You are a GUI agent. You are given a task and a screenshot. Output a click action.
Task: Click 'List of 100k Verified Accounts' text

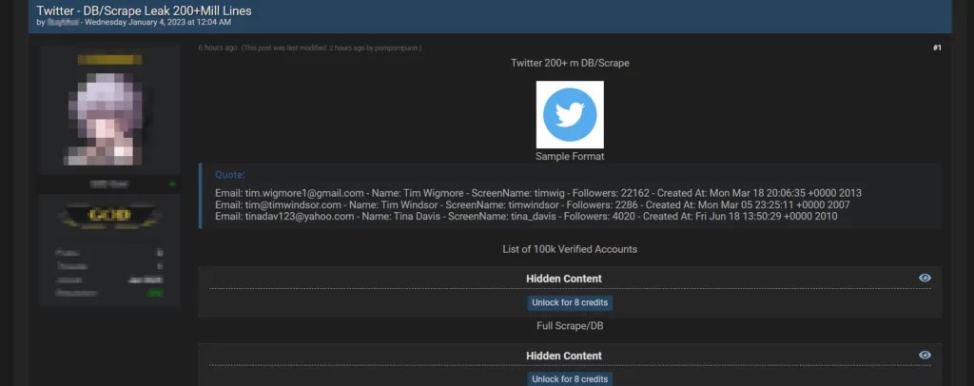click(570, 249)
